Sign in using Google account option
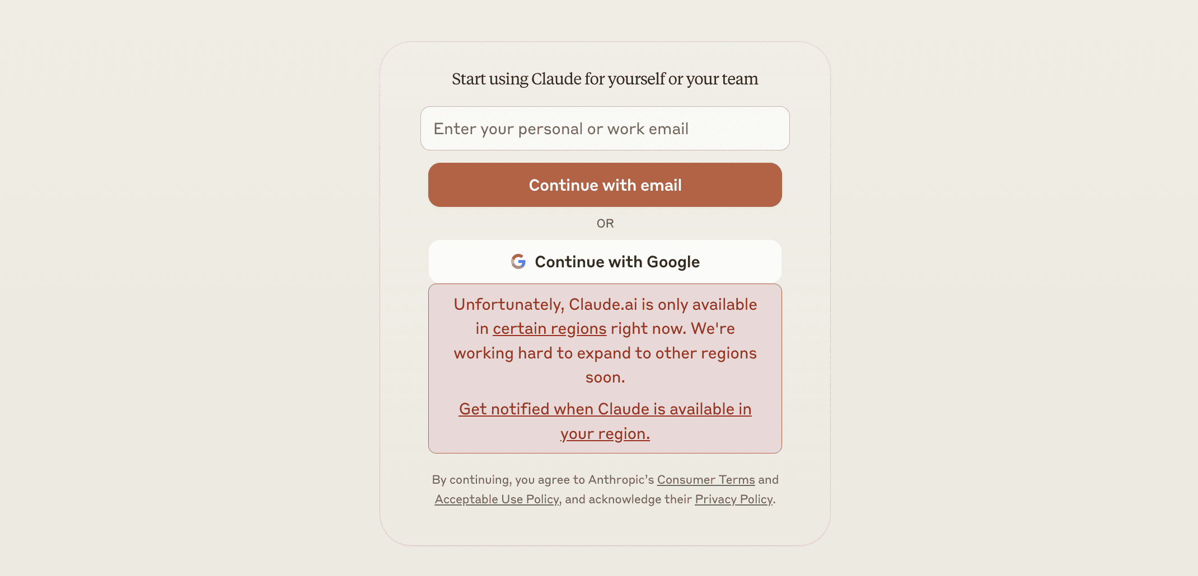 (x=605, y=261)
